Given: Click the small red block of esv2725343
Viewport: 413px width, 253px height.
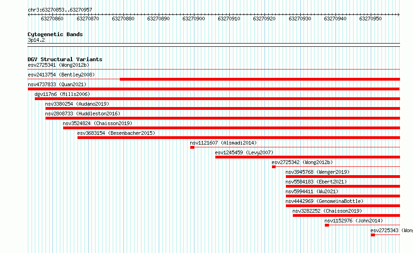Looking at the screenshot, I should coord(373,235).
